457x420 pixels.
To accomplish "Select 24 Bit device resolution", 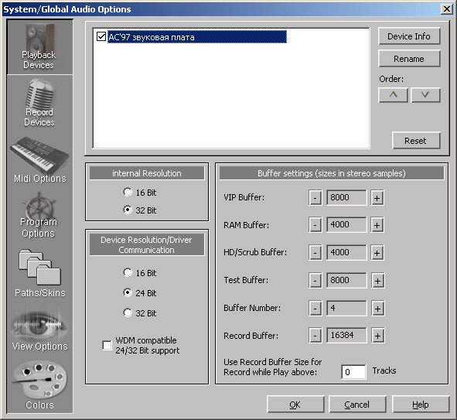I will pyautogui.click(x=128, y=292).
